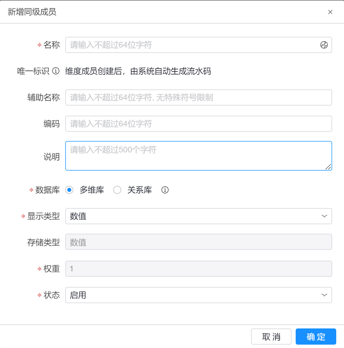Click the 编码 input box
The image size is (344, 348).
(198, 124)
